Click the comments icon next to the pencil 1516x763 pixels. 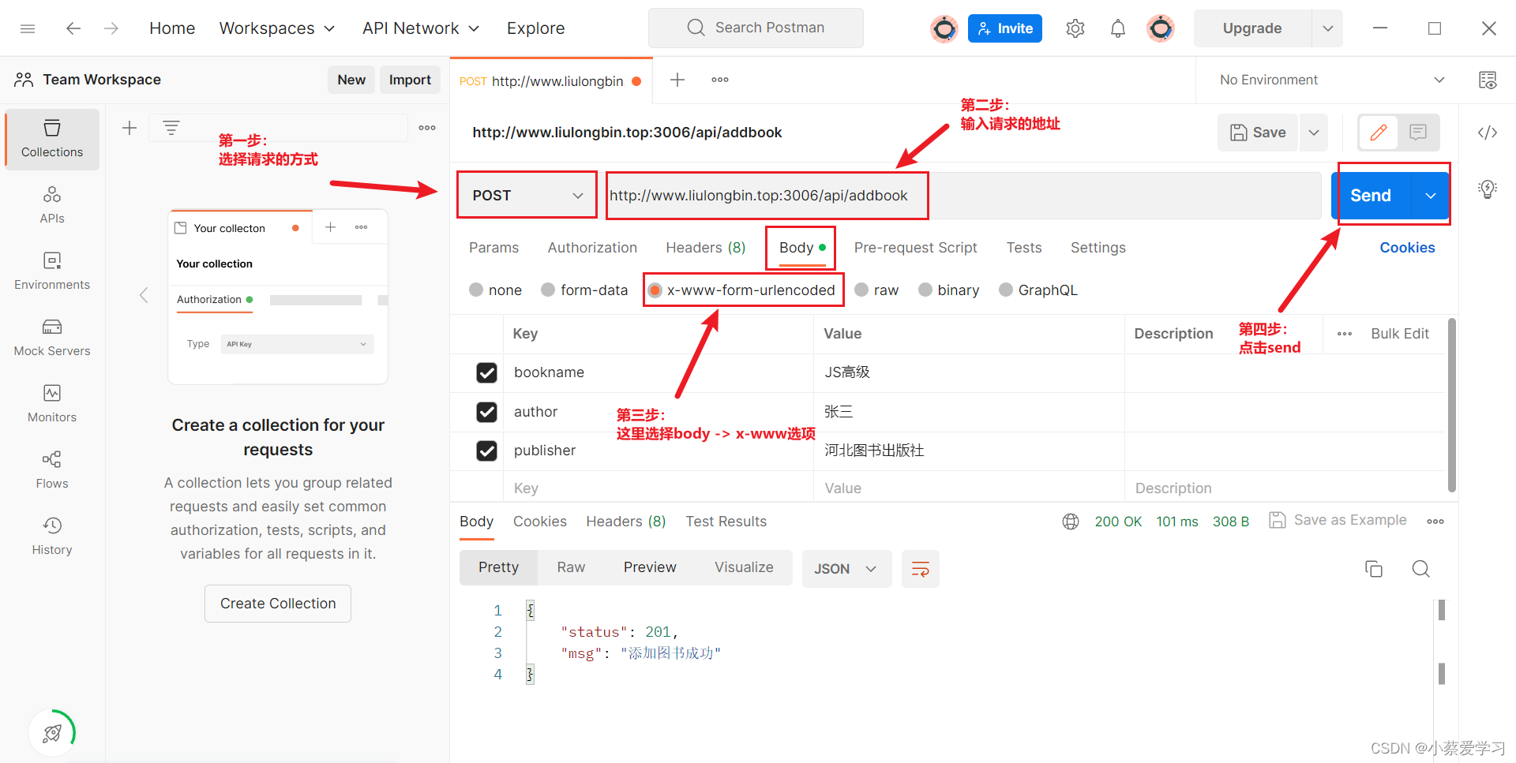tap(1418, 133)
